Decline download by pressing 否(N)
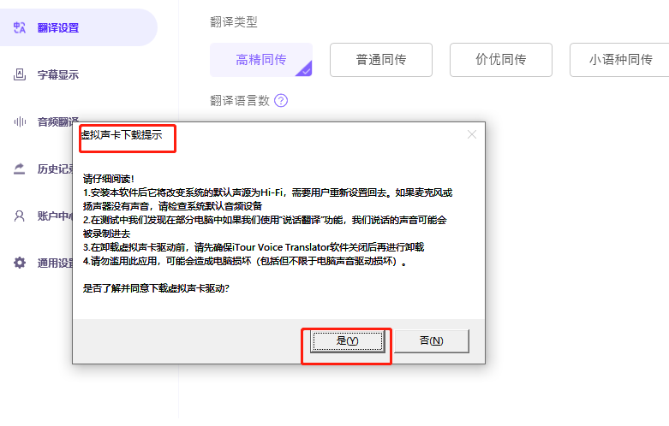 pyautogui.click(x=432, y=340)
